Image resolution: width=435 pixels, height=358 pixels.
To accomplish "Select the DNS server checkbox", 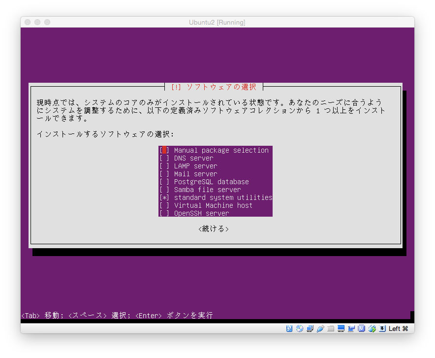I will coord(164,158).
